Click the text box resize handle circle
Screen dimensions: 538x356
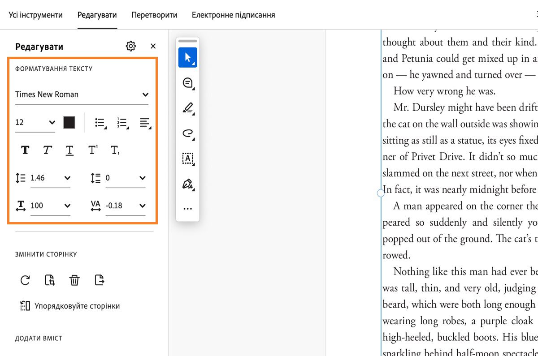(381, 193)
